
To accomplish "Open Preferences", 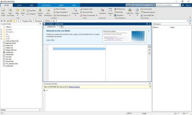I will pyautogui.click(x=120, y=9).
